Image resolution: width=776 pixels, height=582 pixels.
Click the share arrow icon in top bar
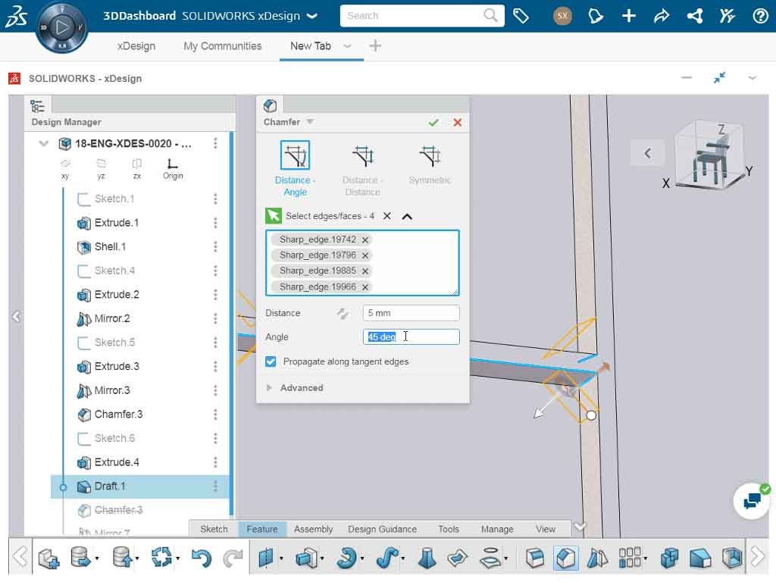pos(662,15)
